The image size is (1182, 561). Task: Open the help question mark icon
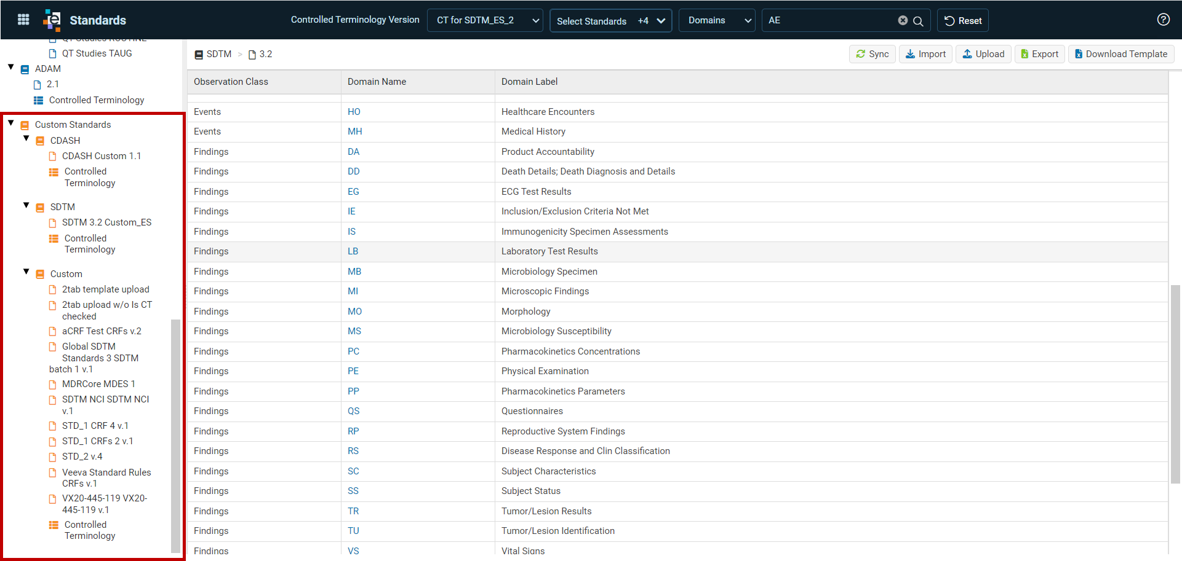1163,20
